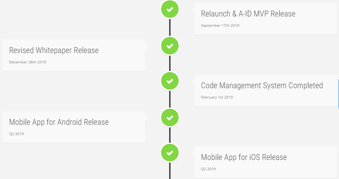
Task: Open the Mobile App for iOS Release title
Action: (x=244, y=157)
